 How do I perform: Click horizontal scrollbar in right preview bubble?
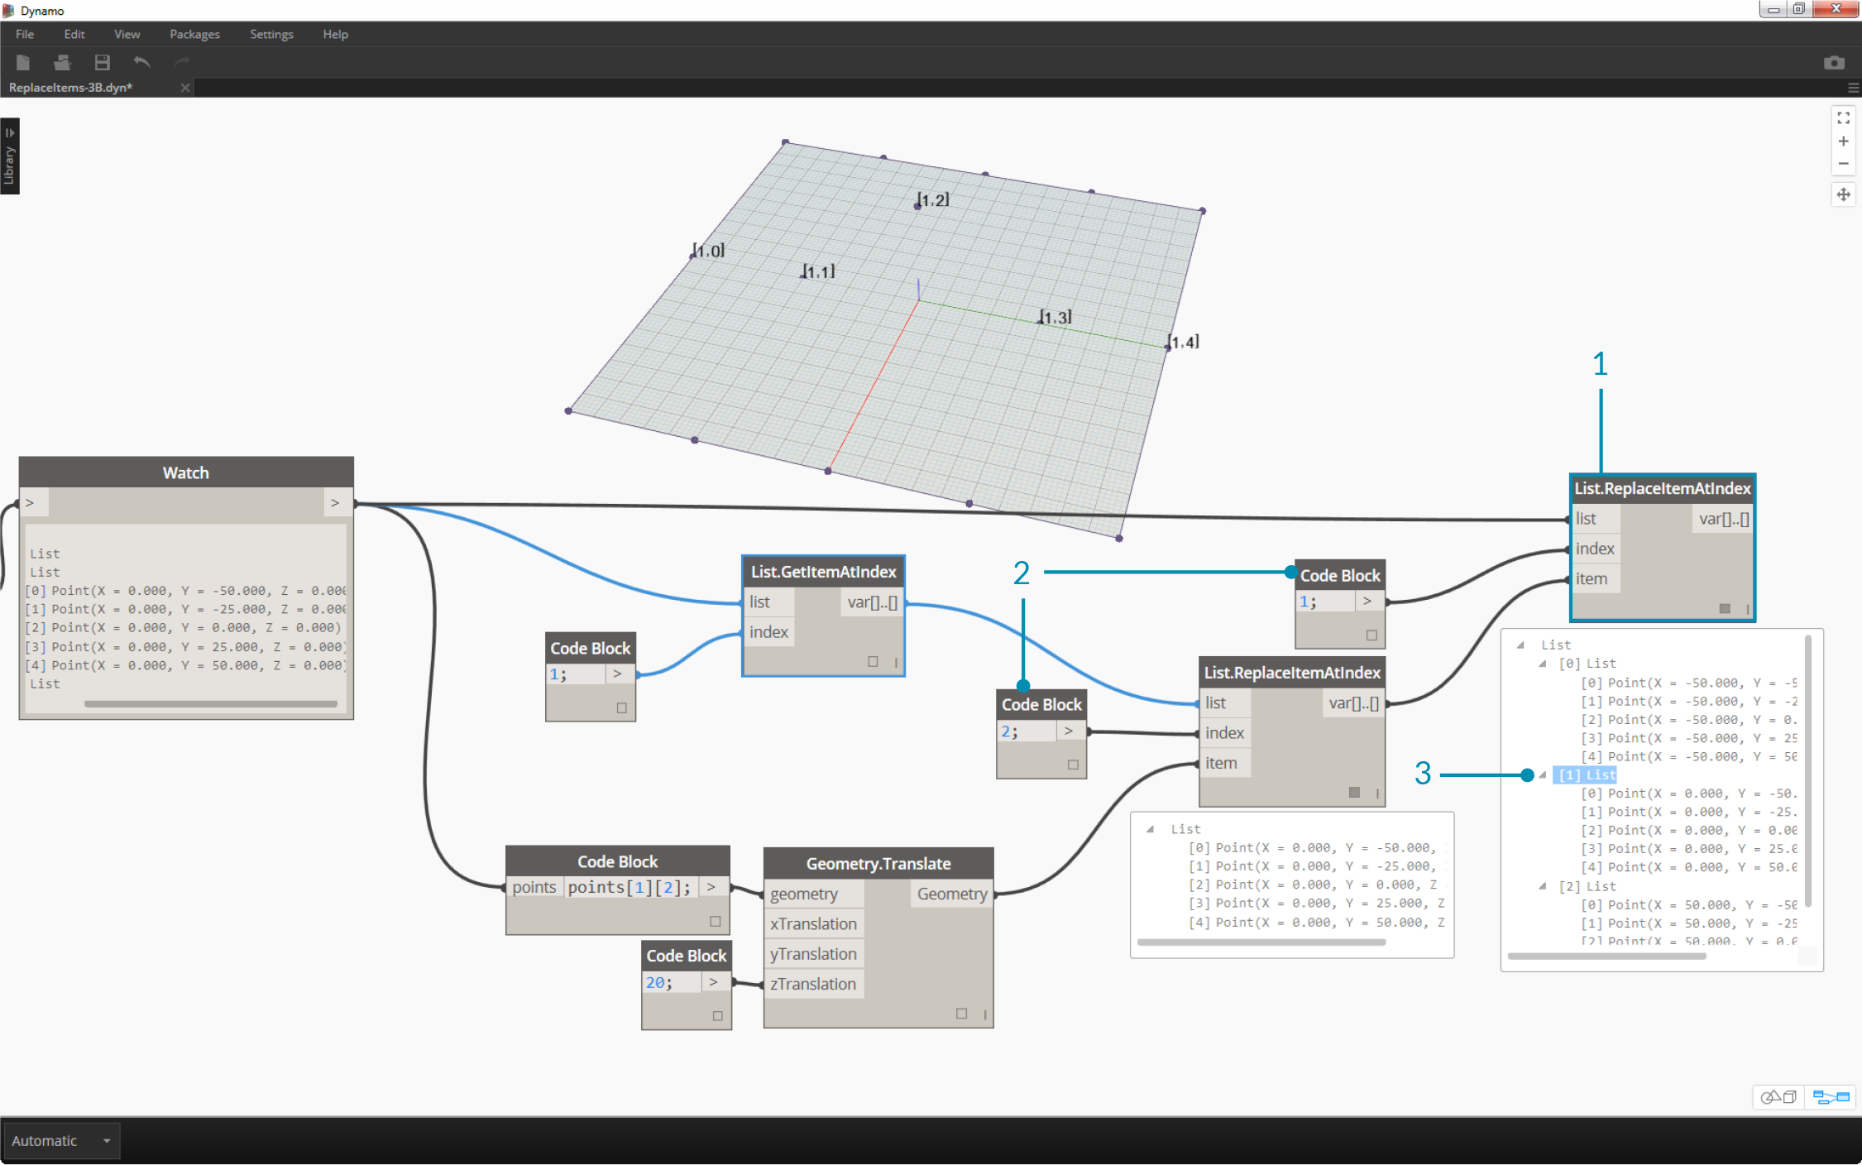pyautogui.click(x=1606, y=956)
